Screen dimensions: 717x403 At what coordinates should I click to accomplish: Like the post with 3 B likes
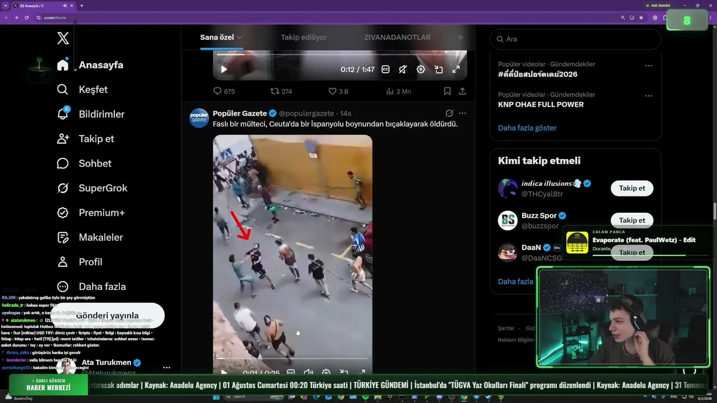338,91
